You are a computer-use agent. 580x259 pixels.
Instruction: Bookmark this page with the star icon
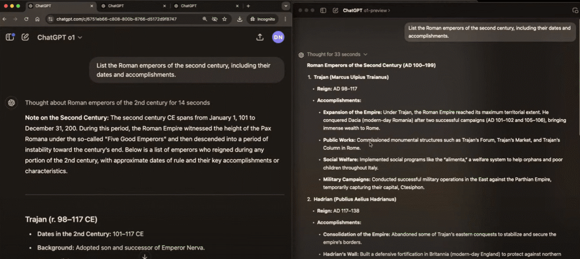point(224,19)
